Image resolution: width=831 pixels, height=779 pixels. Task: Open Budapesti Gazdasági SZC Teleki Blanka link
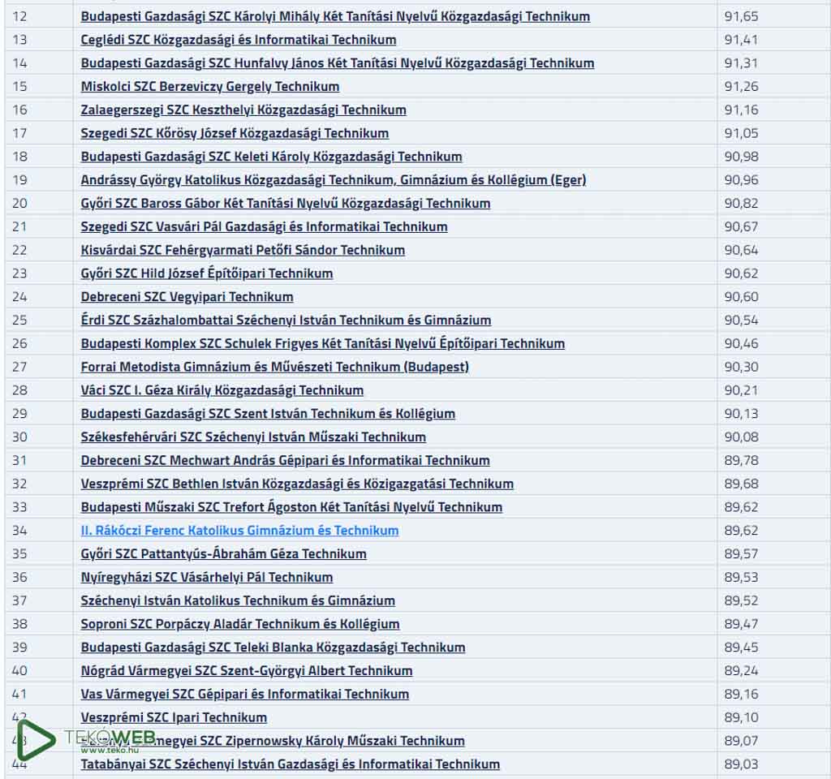pos(273,646)
